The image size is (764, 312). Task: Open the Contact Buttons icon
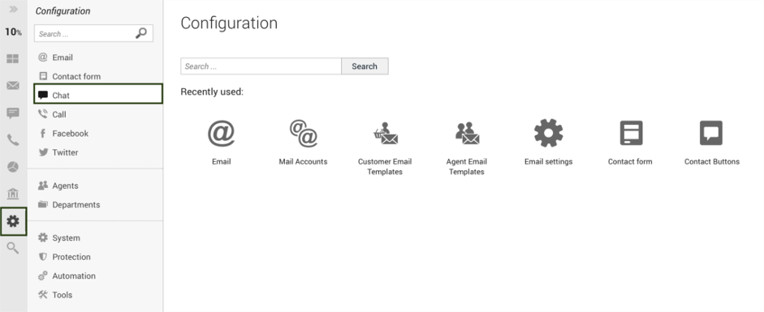coord(711,133)
